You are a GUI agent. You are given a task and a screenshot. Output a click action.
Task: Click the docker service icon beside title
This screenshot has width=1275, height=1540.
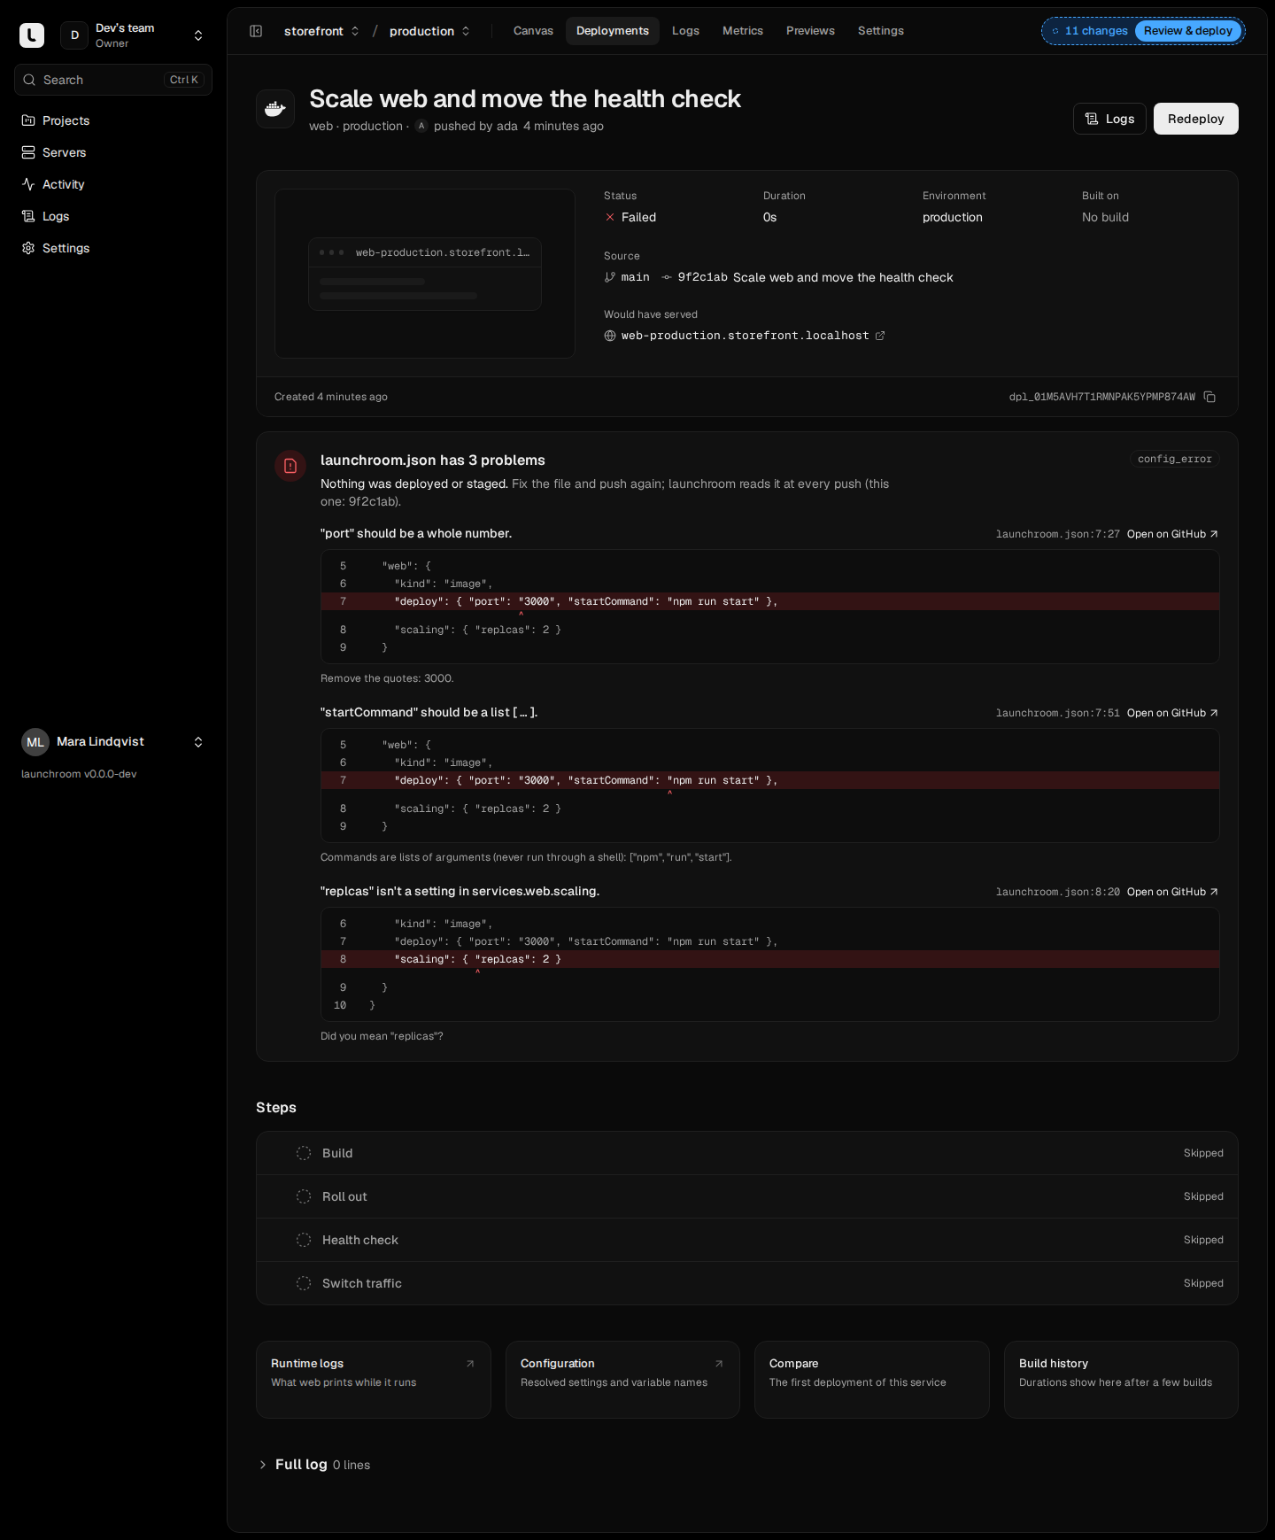(x=275, y=109)
